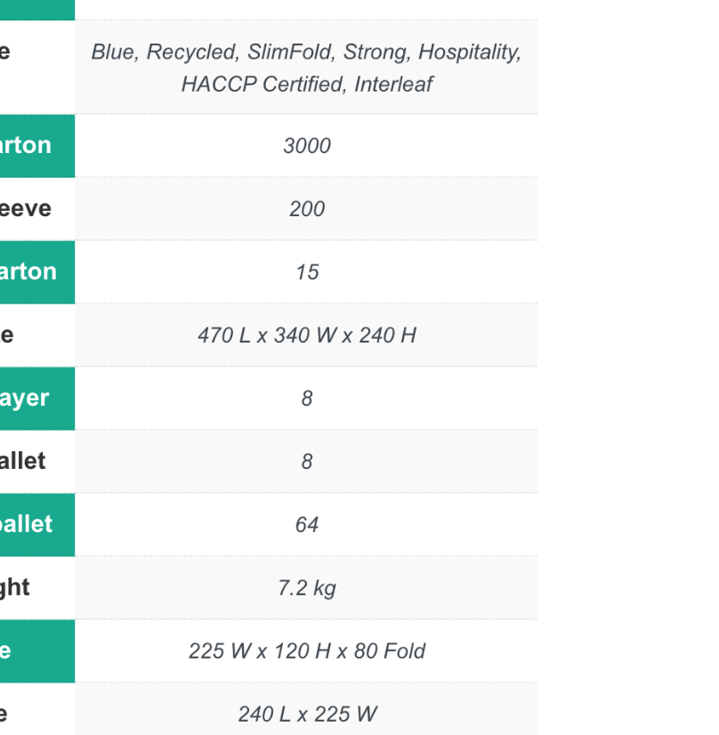The width and height of the screenshot is (719, 735).
Task: Click the 8 value directly above 64
Action: coord(306,462)
